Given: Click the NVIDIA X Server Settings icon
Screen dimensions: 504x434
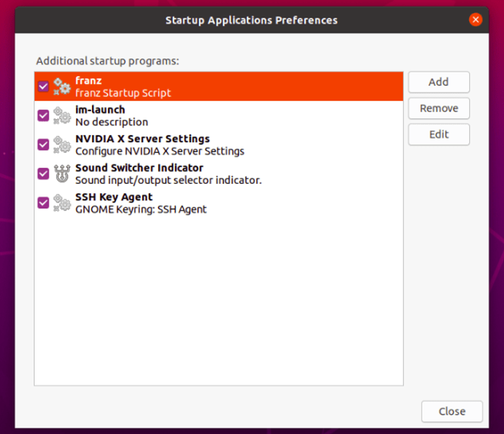Looking at the screenshot, I should point(62,145).
